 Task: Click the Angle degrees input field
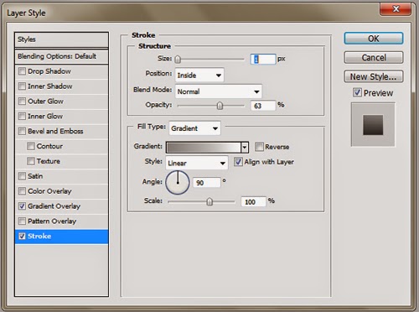pyautogui.click(x=207, y=183)
